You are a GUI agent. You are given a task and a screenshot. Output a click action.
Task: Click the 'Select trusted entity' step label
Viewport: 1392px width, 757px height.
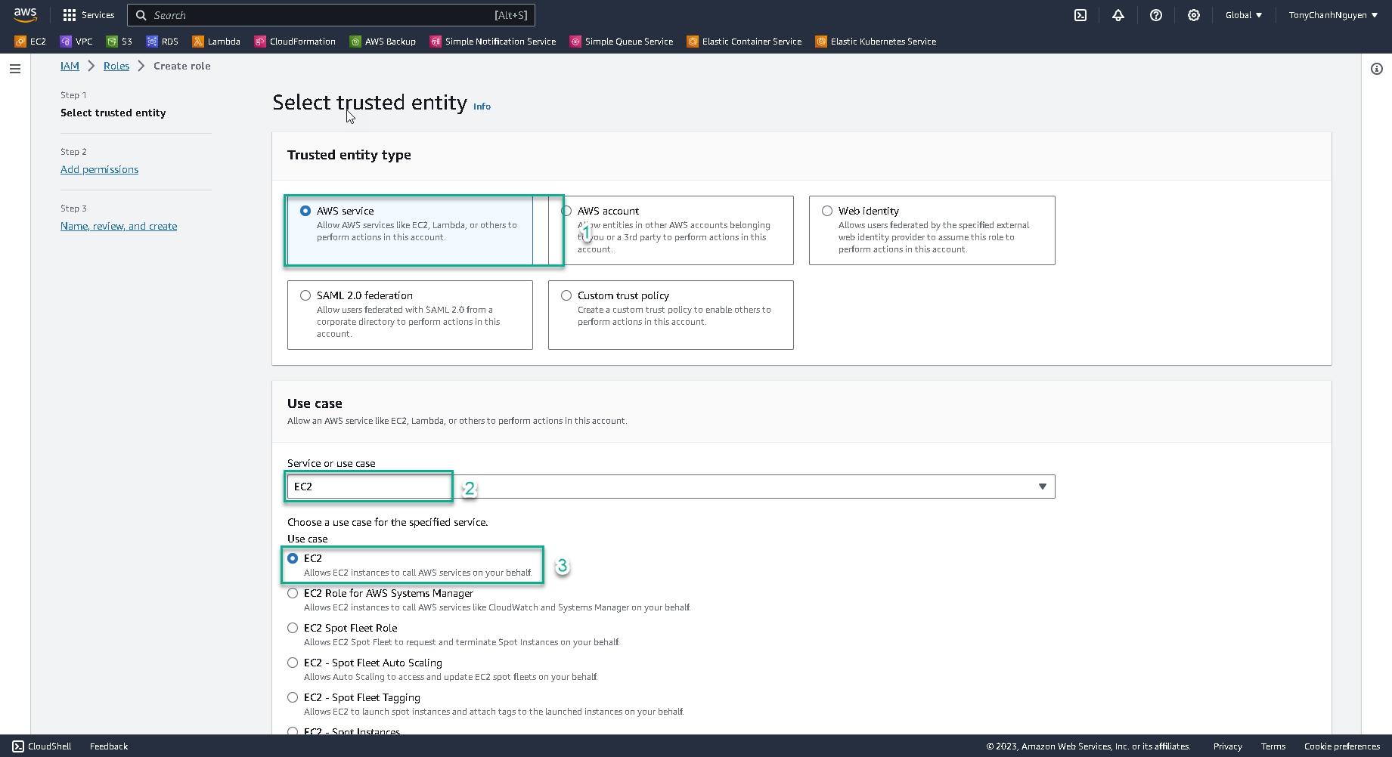113,113
